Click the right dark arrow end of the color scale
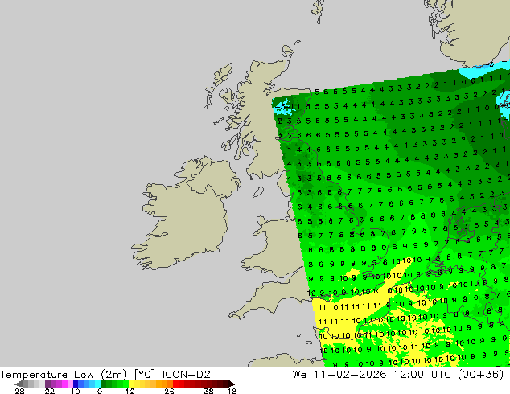Viewport: 510px width, 394px height. [231, 384]
